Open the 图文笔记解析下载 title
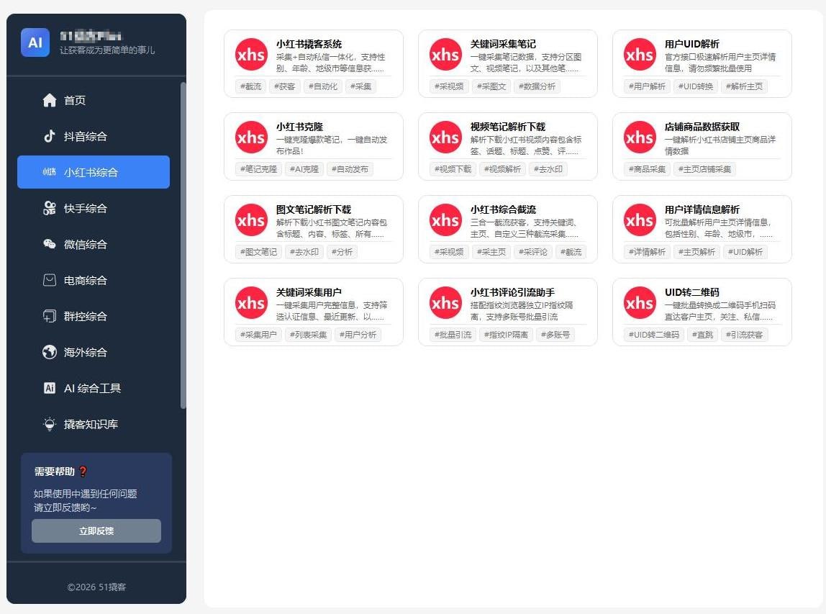The width and height of the screenshot is (826, 614). click(x=314, y=209)
